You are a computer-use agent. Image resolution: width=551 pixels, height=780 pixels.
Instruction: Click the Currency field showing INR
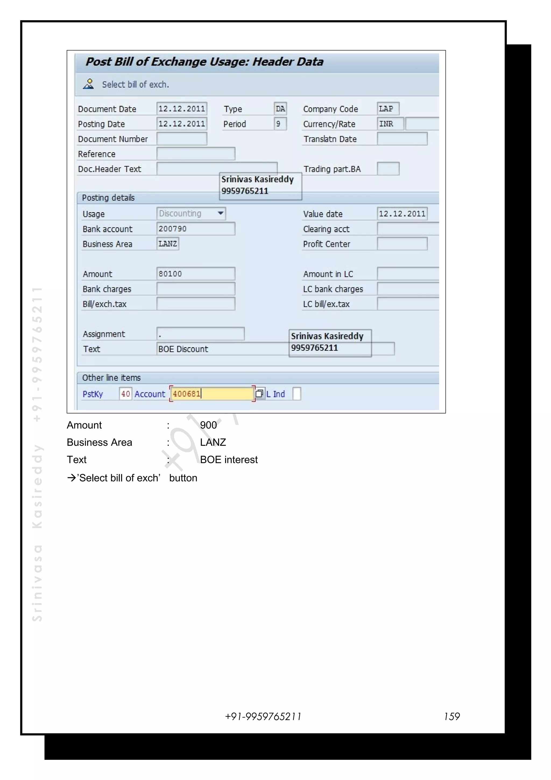click(390, 124)
